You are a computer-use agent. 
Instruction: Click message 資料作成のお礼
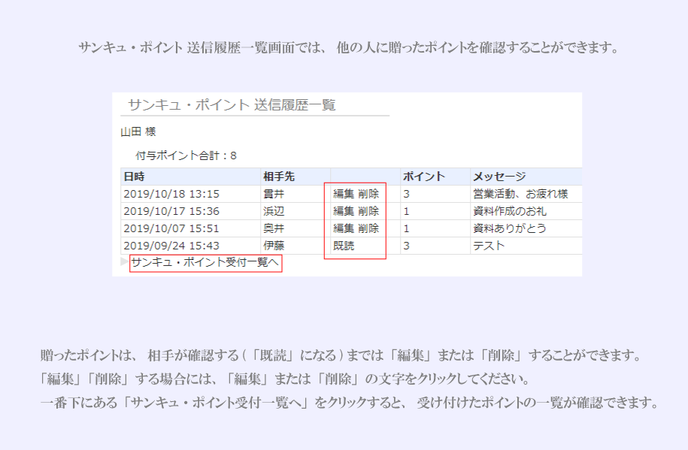tap(510, 211)
